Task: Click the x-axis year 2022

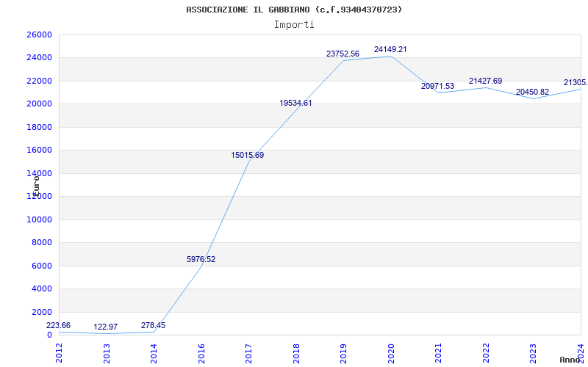Action: click(x=486, y=353)
